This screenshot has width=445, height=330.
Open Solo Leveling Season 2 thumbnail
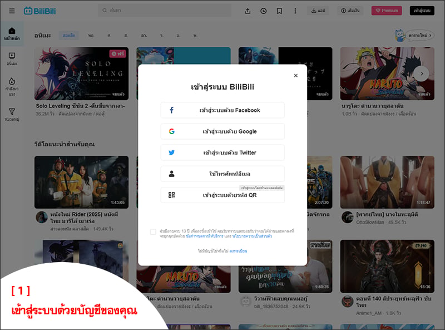coord(81,73)
